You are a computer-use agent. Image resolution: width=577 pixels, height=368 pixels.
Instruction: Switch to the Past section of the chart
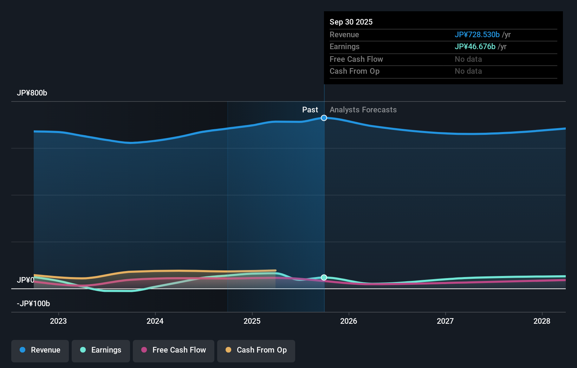[x=310, y=110]
